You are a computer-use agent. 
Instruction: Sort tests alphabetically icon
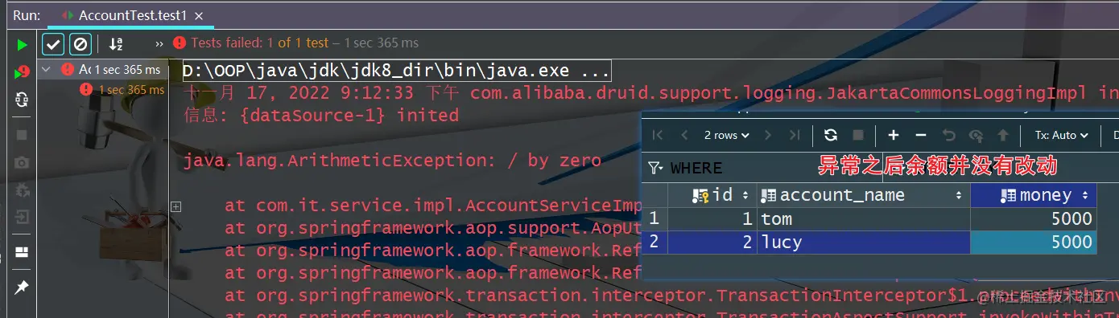pyautogui.click(x=116, y=43)
